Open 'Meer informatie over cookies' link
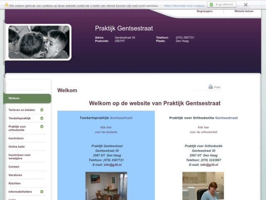The image size is (266, 200). pyautogui.click(x=184, y=6)
